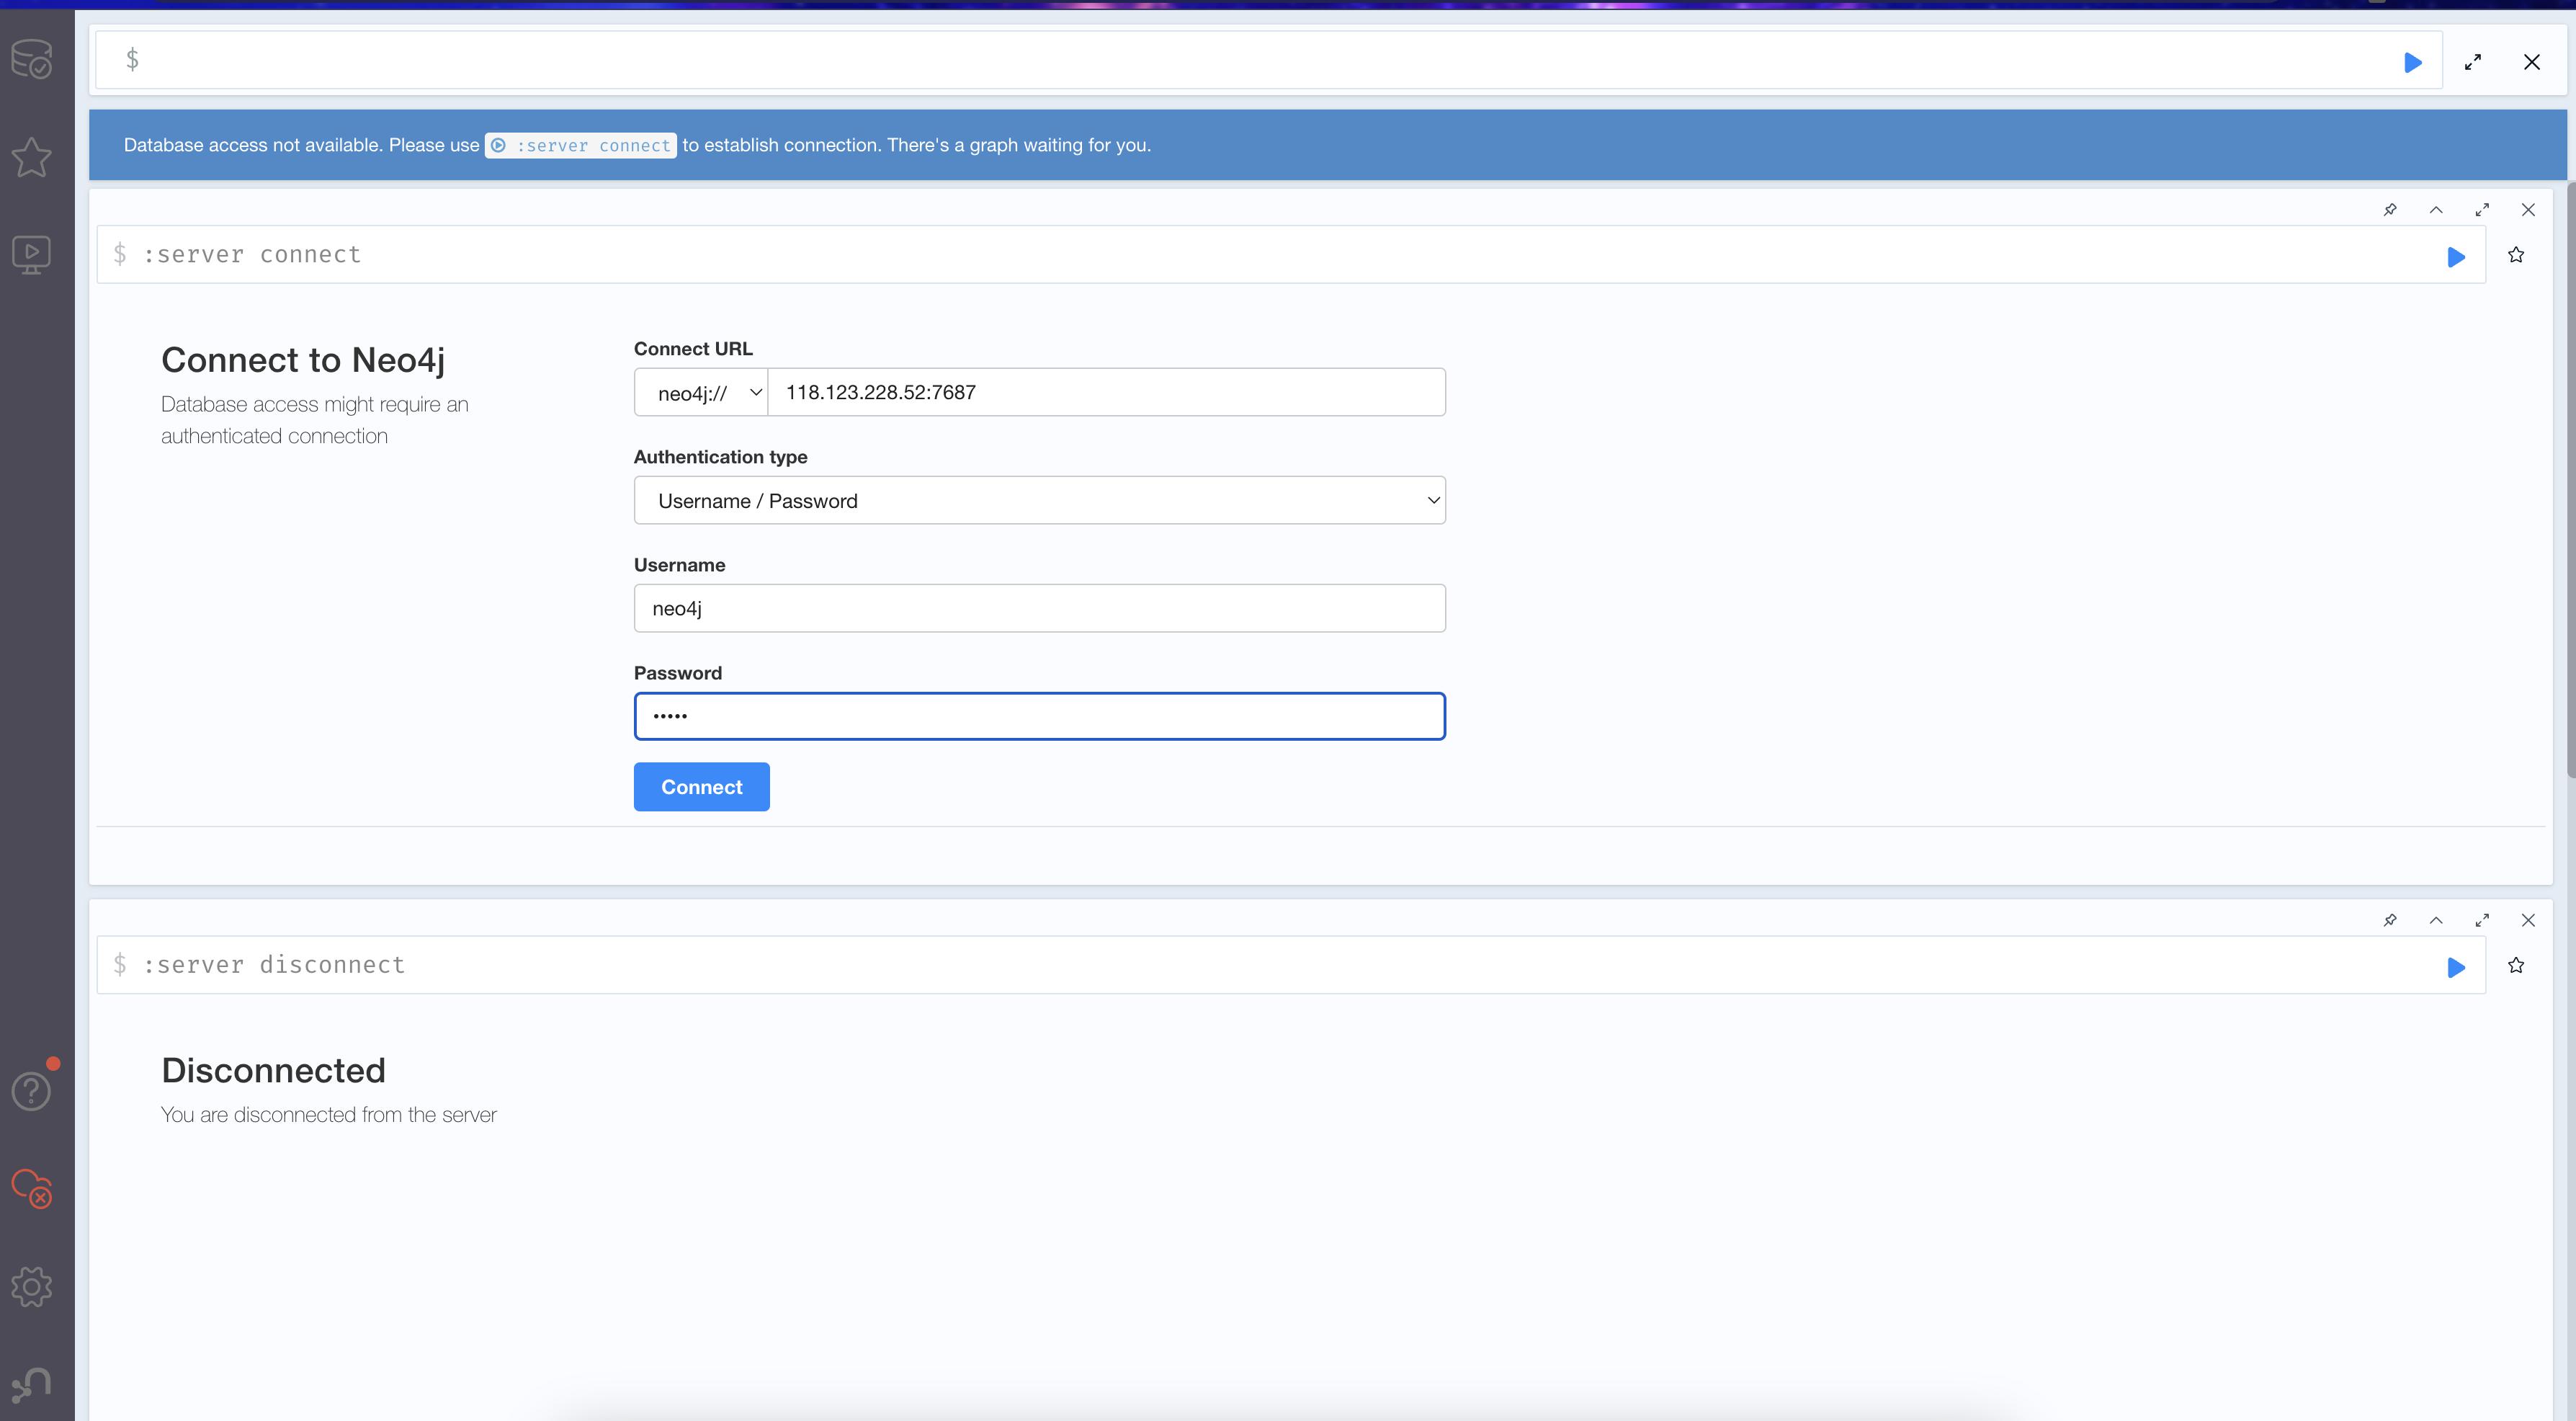
Task: Rerun the :server disconnect command
Action: (x=2456, y=967)
